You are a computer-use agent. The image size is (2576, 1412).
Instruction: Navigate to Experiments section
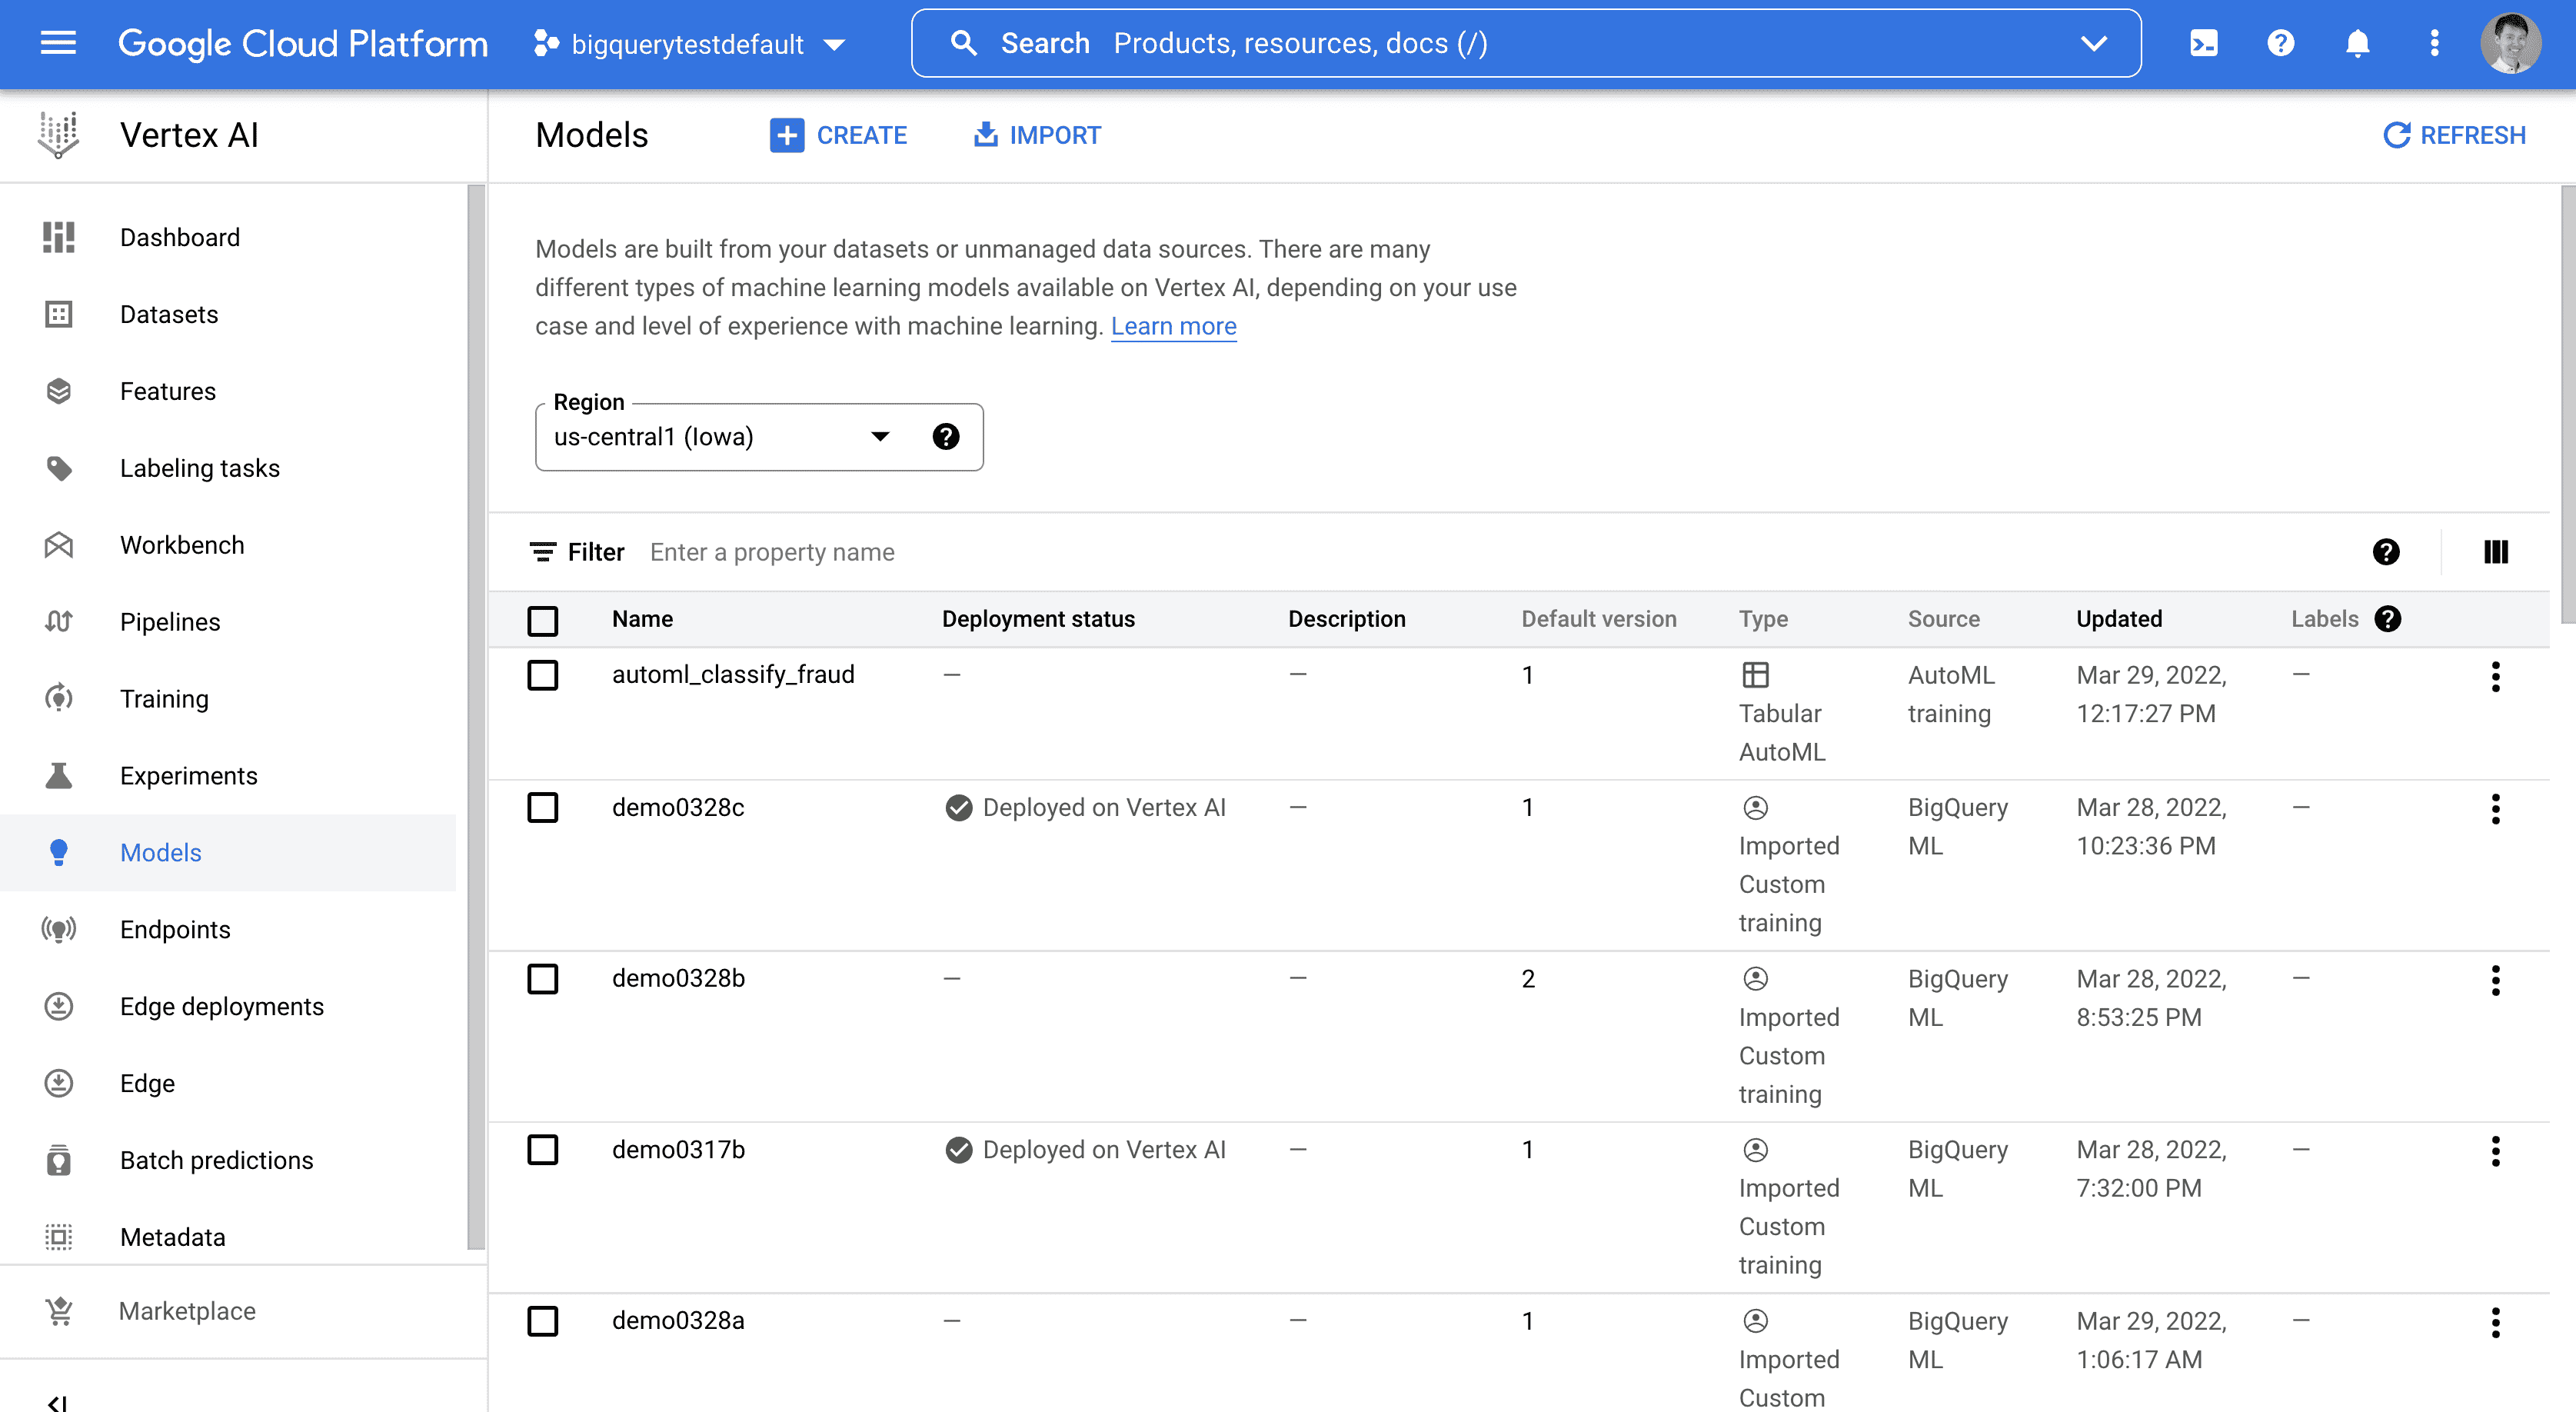188,775
